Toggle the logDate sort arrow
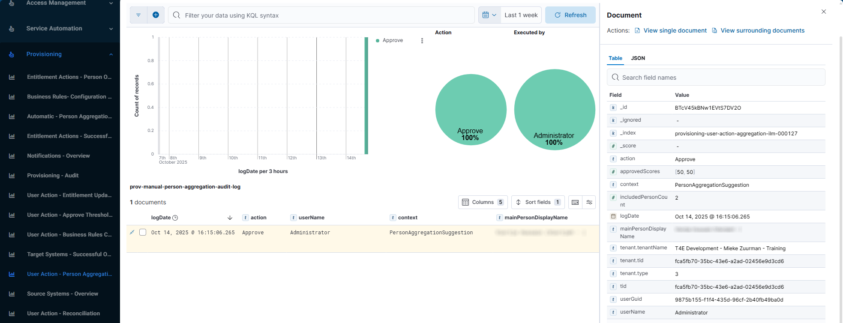Screen dimensions: 843x323 point(230,218)
